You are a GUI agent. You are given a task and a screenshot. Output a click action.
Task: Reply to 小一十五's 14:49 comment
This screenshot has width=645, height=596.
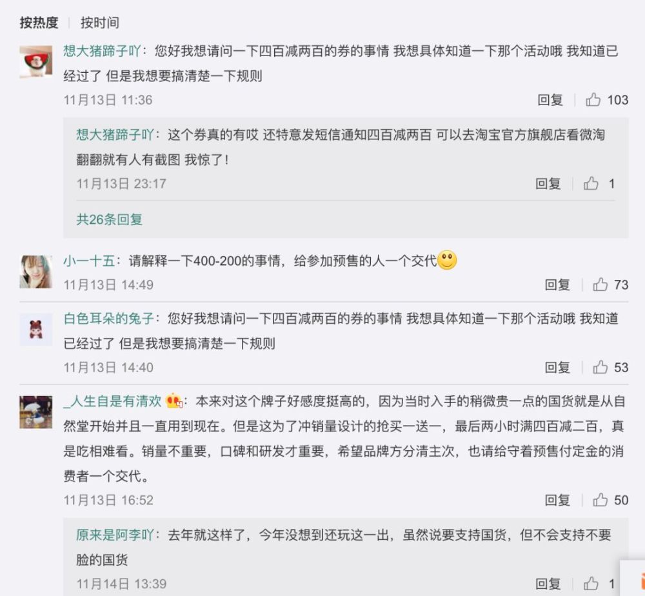click(x=557, y=284)
